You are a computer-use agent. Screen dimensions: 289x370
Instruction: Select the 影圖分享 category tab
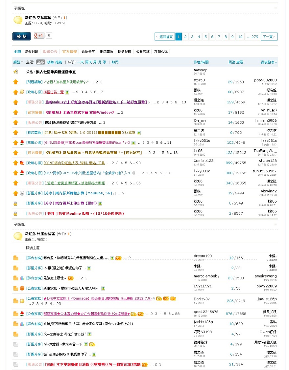[x=88, y=52]
